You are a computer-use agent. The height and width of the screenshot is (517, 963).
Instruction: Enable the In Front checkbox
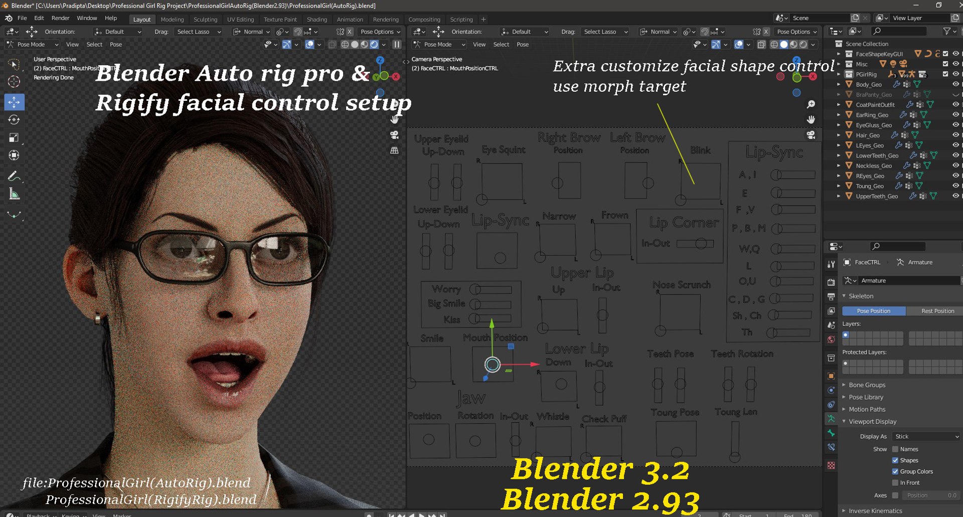pyautogui.click(x=895, y=482)
